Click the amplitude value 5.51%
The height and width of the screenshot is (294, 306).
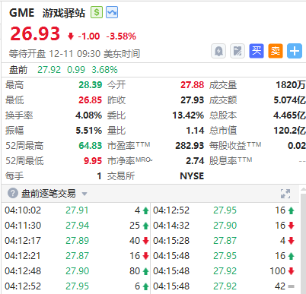(x=89, y=131)
